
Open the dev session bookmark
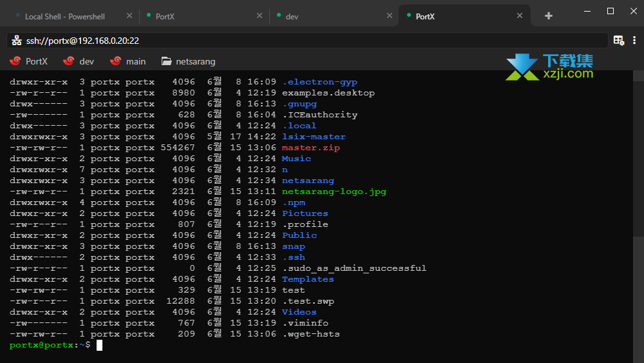(x=79, y=61)
